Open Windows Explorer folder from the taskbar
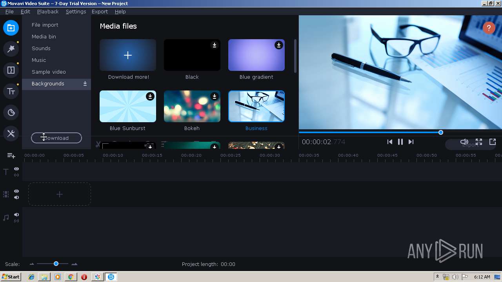This screenshot has width=502, height=282. 44,277
